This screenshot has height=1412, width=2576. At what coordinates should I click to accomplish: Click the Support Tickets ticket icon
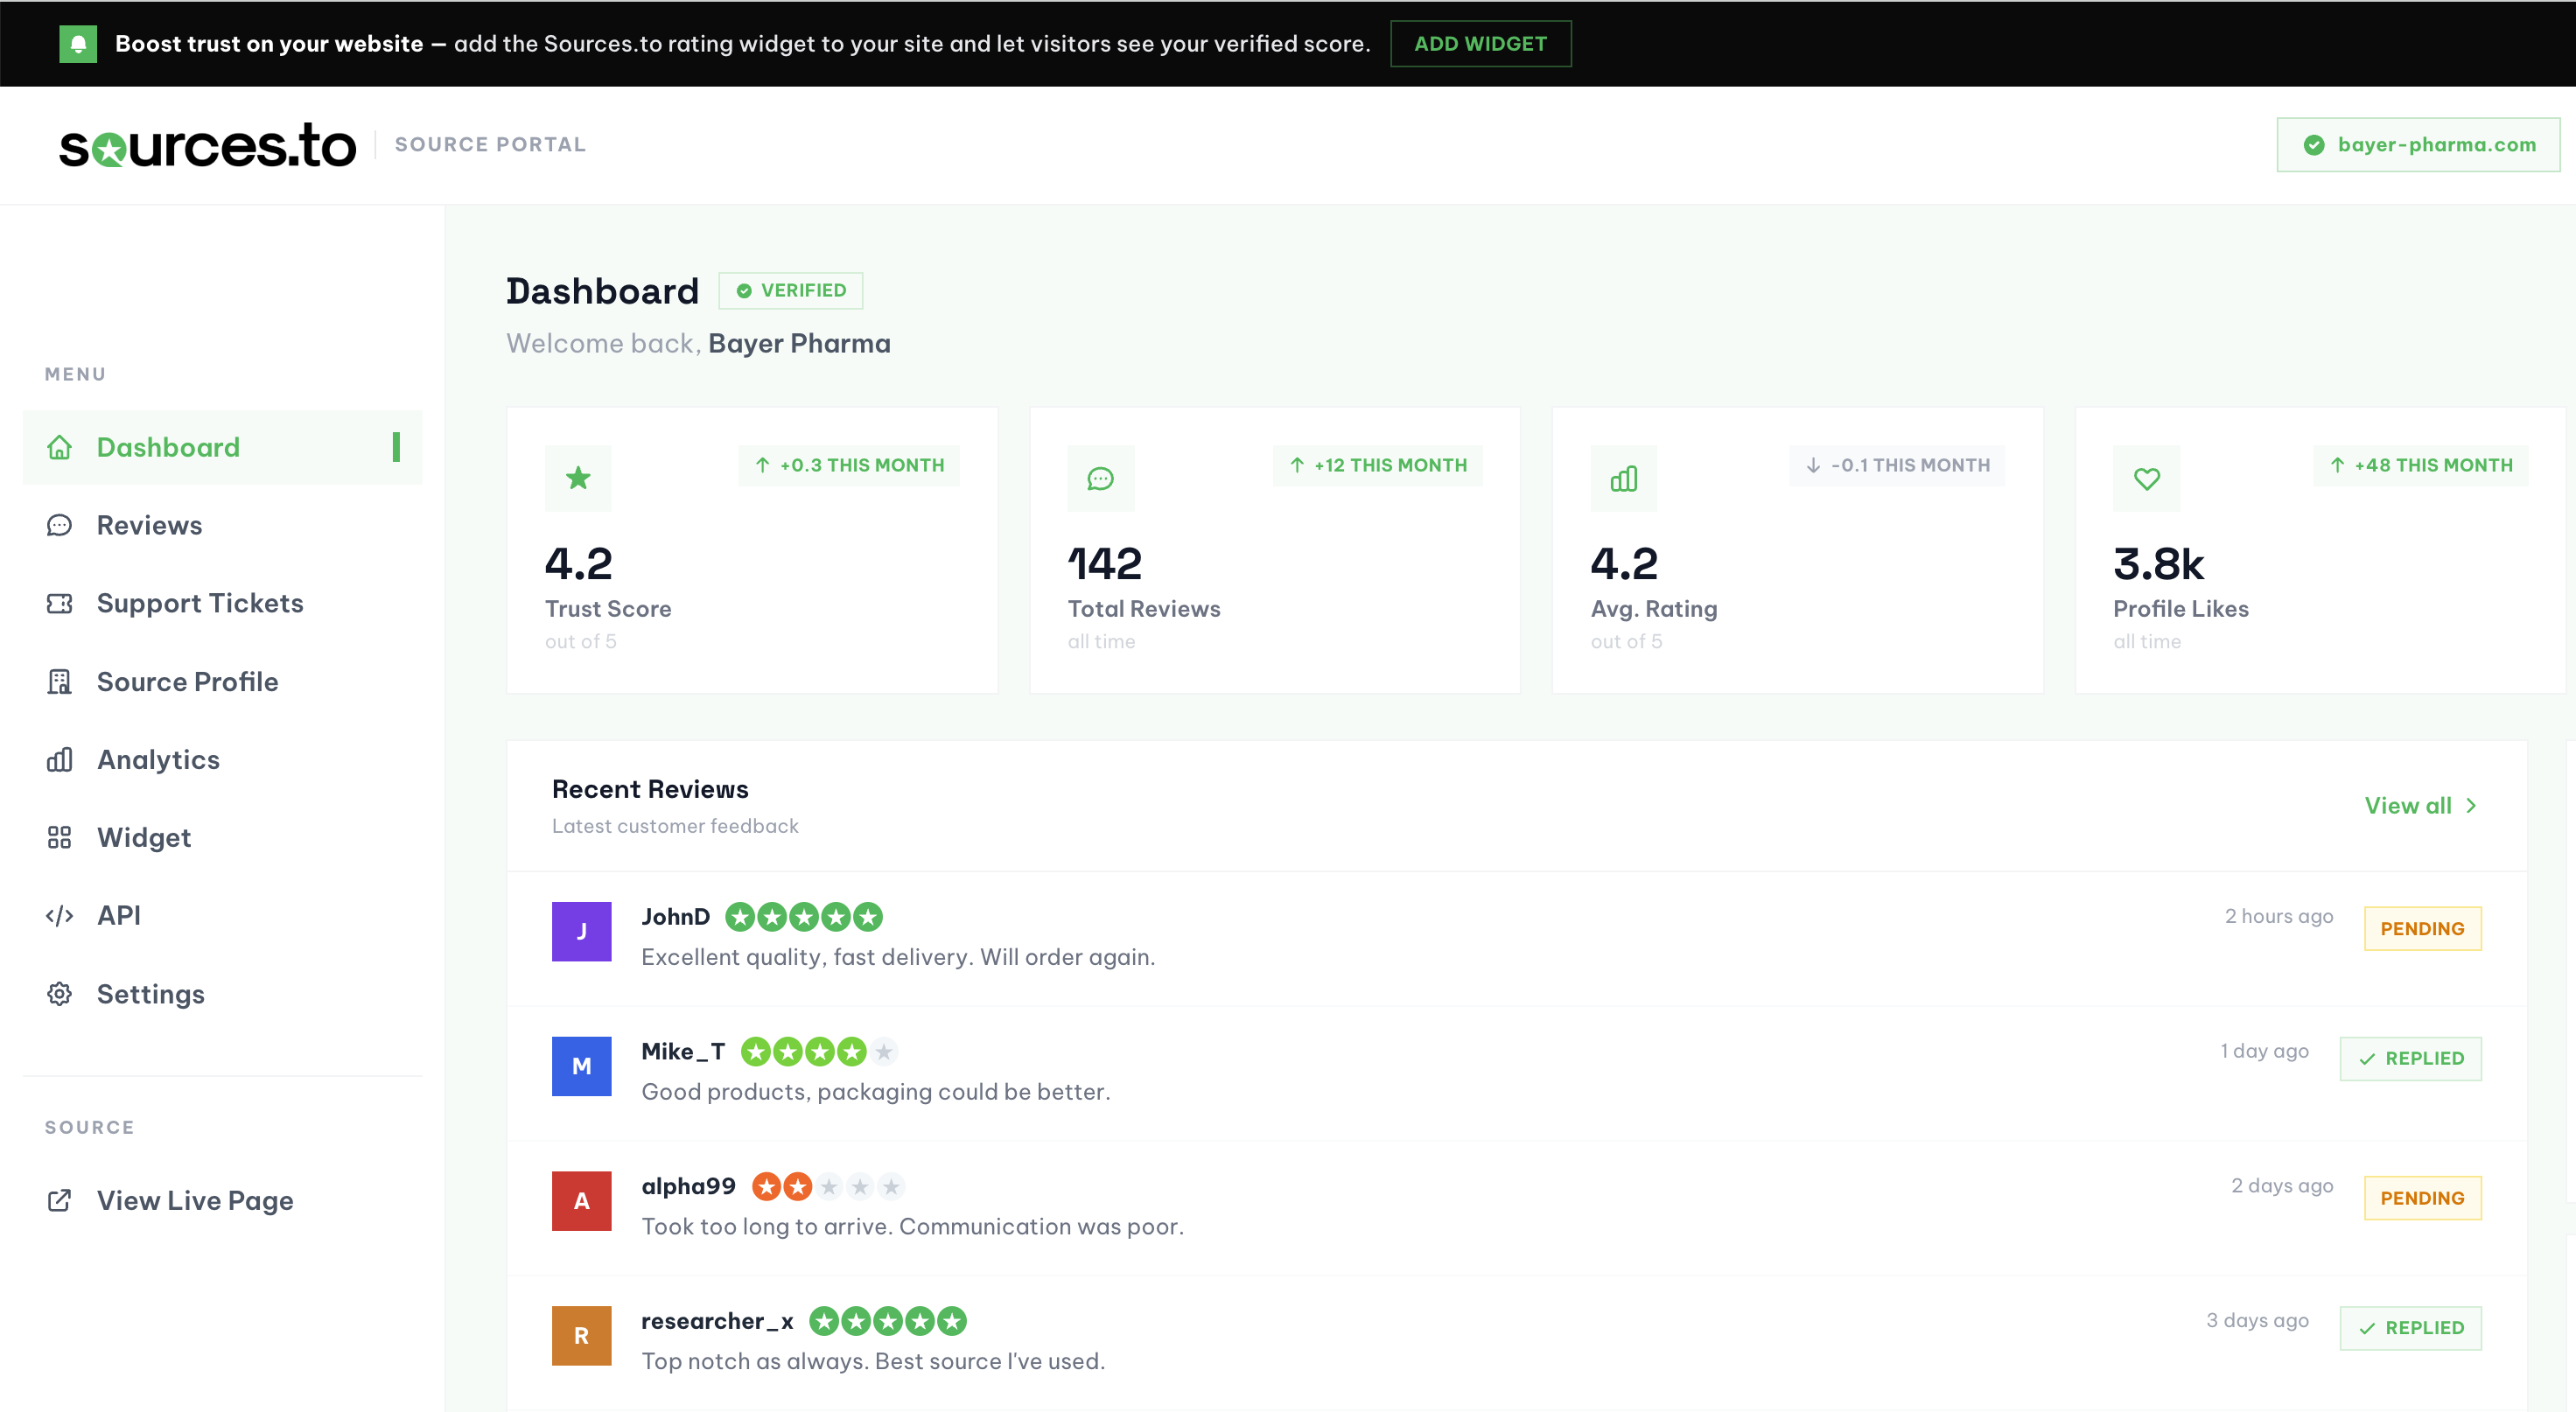coord(60,603)
